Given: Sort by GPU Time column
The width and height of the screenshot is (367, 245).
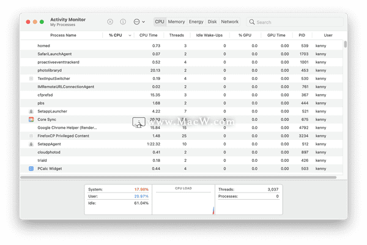Looking at the screenshot, I should [276, 35].
